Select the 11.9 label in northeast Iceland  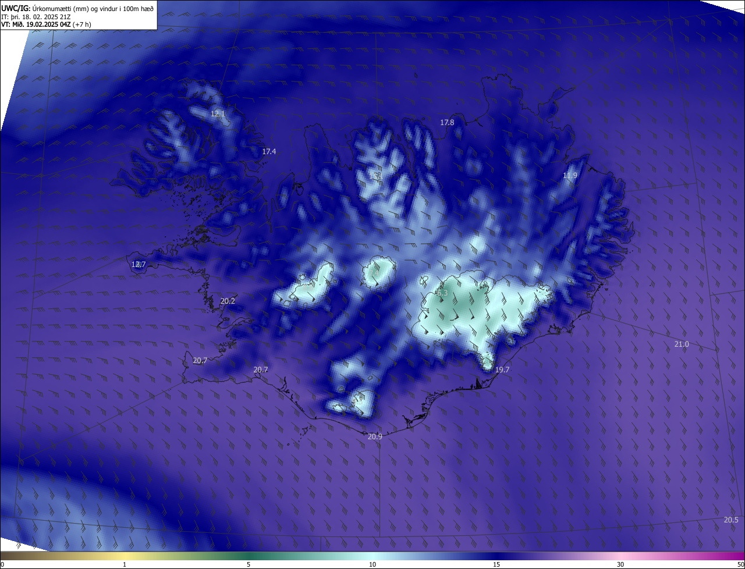click(570, 176)
